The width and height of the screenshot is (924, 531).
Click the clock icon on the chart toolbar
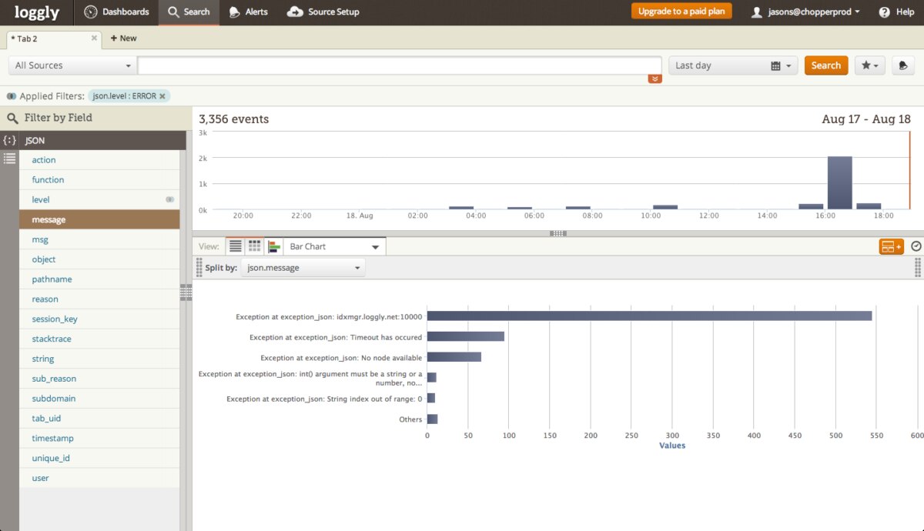[916, 246]
